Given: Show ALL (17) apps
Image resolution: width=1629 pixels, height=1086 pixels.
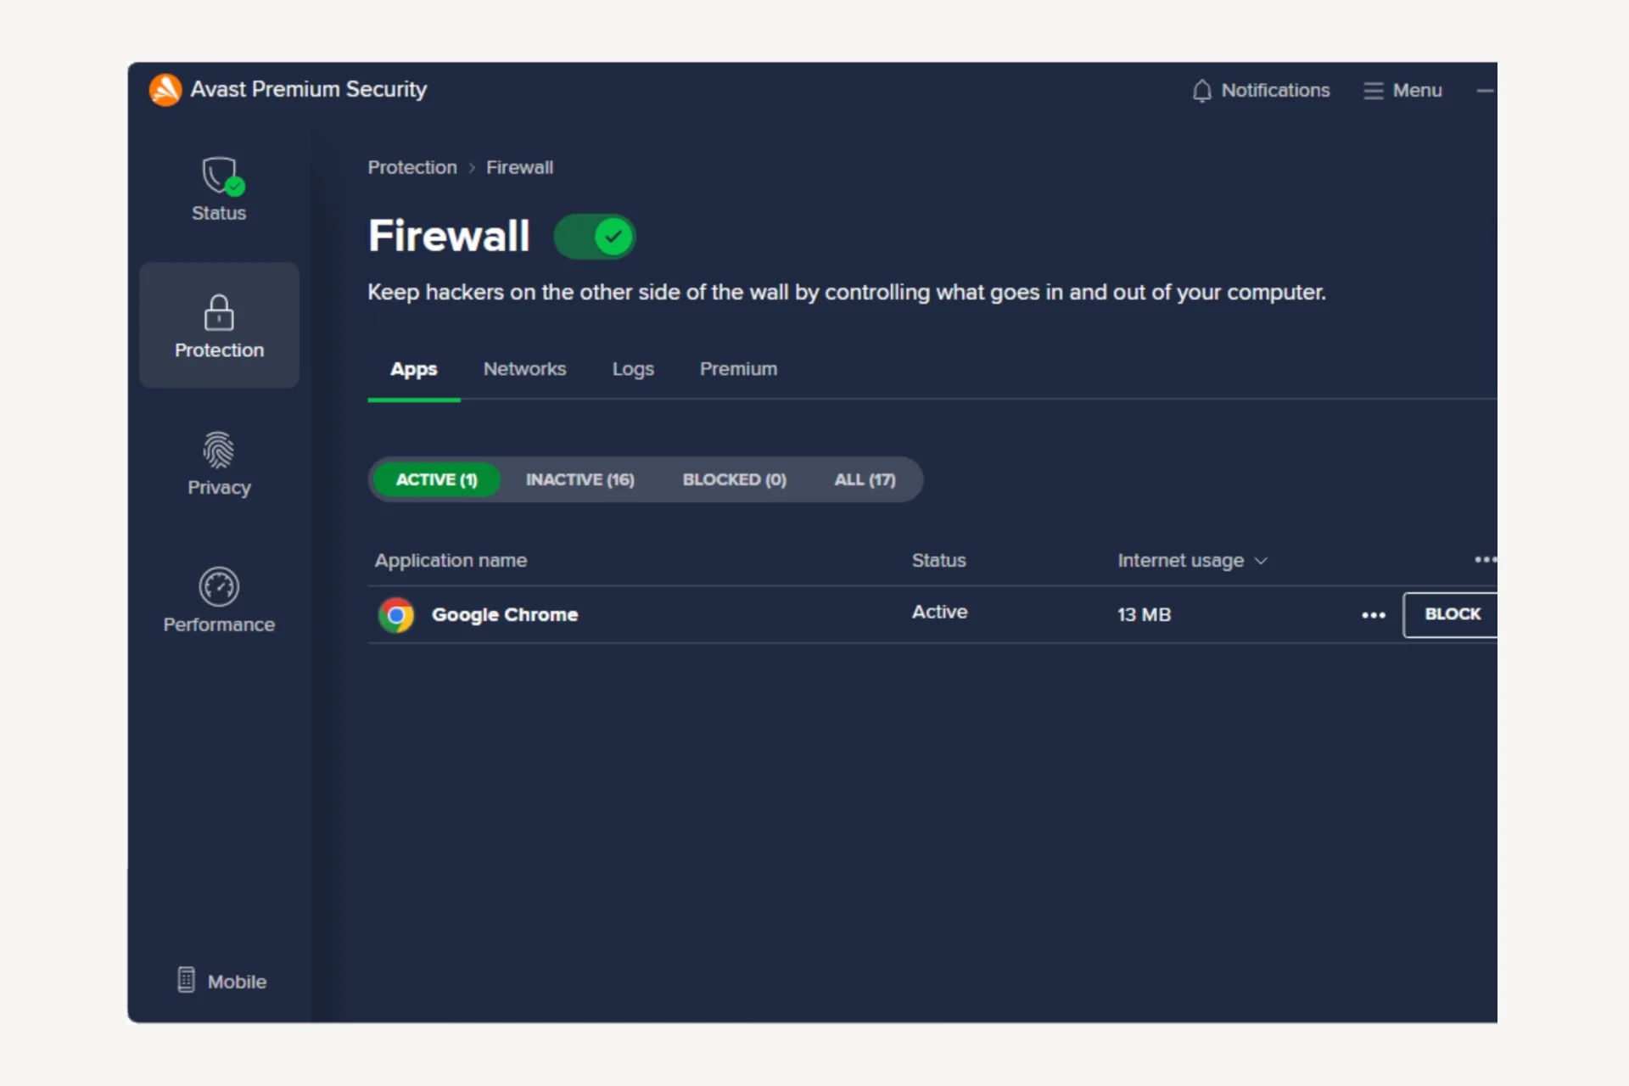Looking at the screenshot, I should (x=865, y=479).
